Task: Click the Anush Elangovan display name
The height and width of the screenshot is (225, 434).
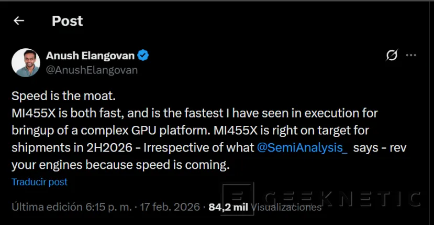Action: point(91,56)
